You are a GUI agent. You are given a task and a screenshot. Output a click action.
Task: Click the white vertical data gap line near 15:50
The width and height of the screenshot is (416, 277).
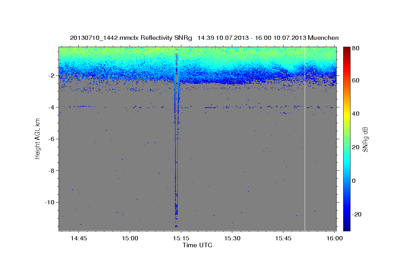pyautogui.click(x=305, y=138)
